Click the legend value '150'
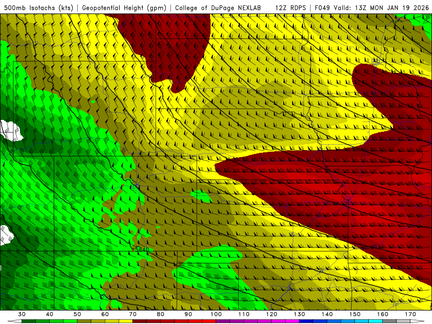This screenshot has width=432, height=324. pyautogui.click(x=355, y=314)
